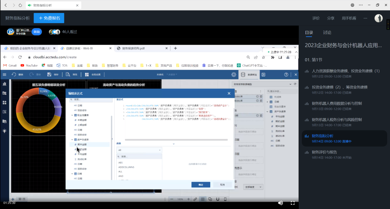Viewport: 390px width, 209px height.
Task: Click 用手机看 in the top header
Action: tap(349, 18)
